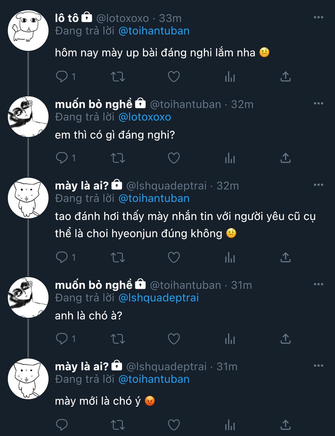View analytics for 'anh là chó à?' tweet
Screen dimensions: 335x436
(x=230, y=339)
